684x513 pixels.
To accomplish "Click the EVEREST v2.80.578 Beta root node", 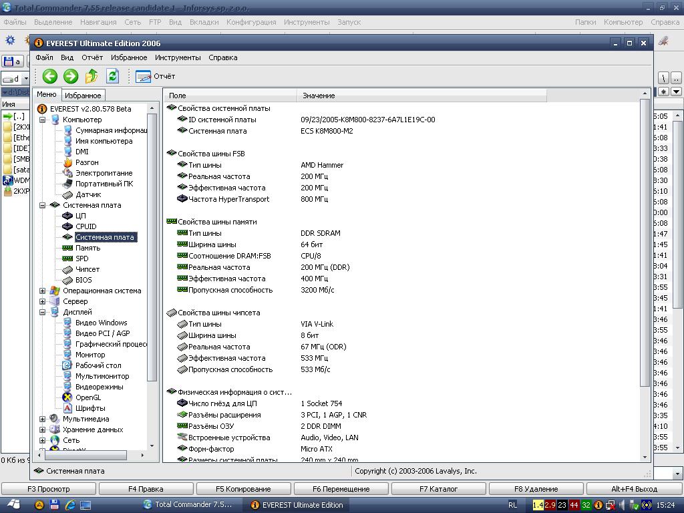I will tap(90, 109).
